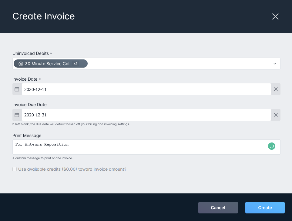Click the 'If left blank' due date hint
This screenshot has height=221, width=292.
click(x=71, y=124)
